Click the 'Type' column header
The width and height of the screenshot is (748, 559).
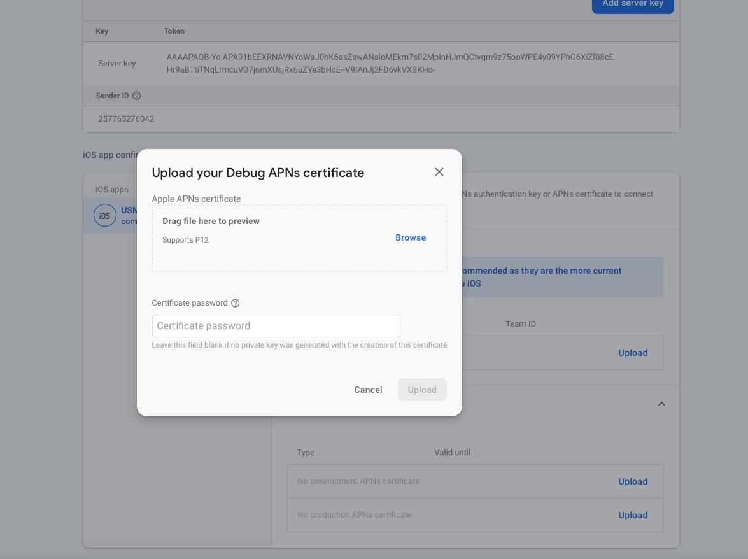pyautogui.click(x=306, y=453)
